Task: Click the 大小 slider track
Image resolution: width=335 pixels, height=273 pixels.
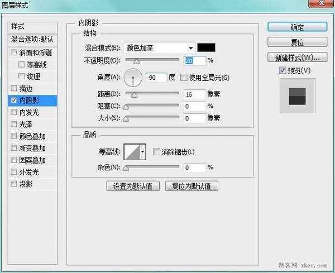Action: [x=152, y=117]
